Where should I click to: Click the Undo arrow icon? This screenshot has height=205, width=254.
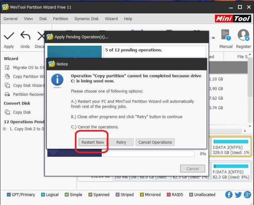click(x=25, y=35)
